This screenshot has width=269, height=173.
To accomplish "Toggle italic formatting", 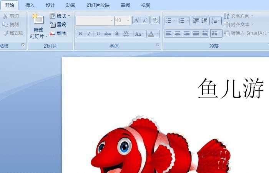I will pos(89,34).
